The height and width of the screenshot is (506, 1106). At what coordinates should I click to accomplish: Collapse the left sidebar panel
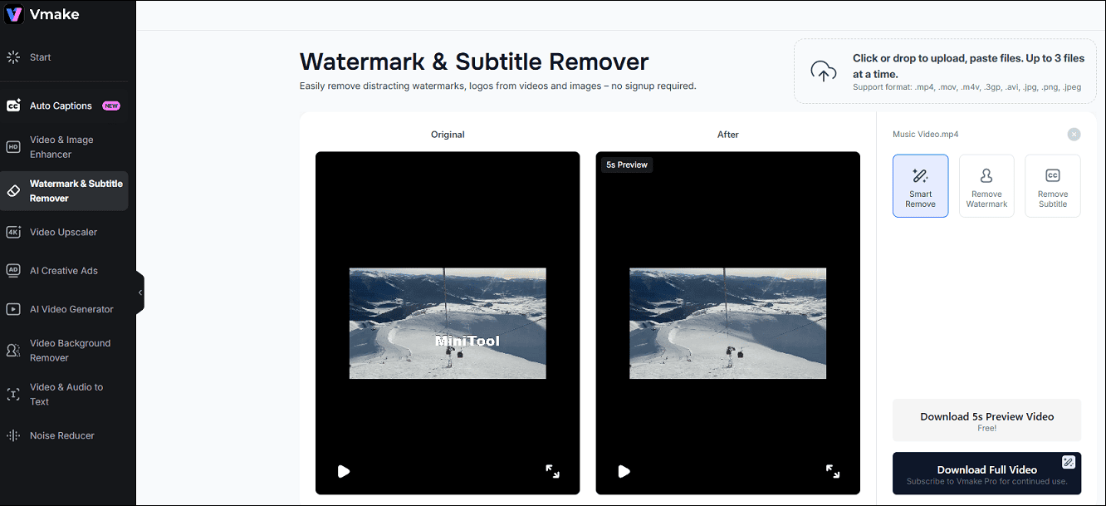(140, 292)
